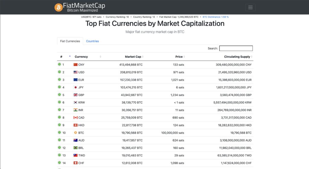Click the Bitcoin logo in the header
Screen dimensions: 309x169
pos(59,7)
